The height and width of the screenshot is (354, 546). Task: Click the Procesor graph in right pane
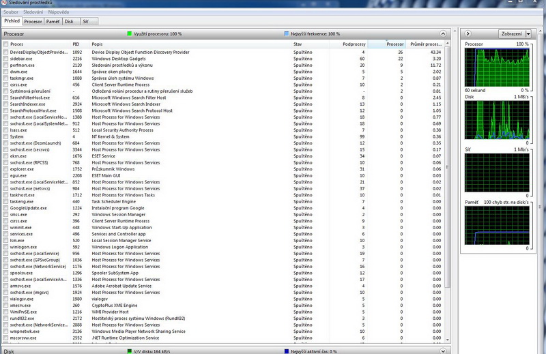pos(498,68)
